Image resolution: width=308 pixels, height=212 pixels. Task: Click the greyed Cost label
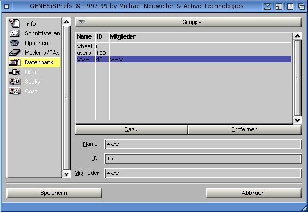point(31,91)
